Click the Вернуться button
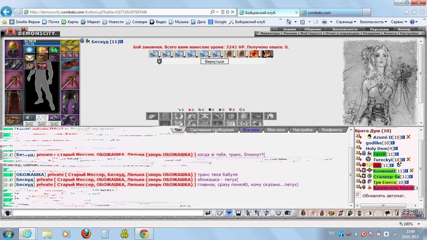 point(214,62)
